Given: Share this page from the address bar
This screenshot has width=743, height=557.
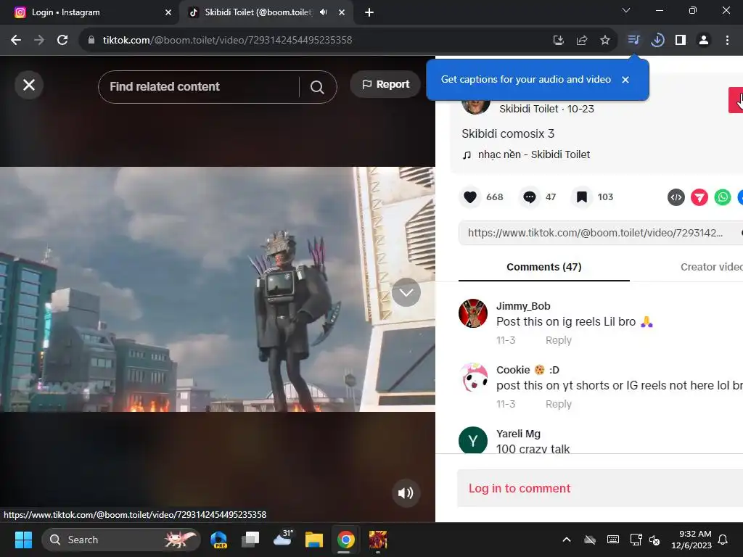Looking at the screenshot, I should 582,41.
